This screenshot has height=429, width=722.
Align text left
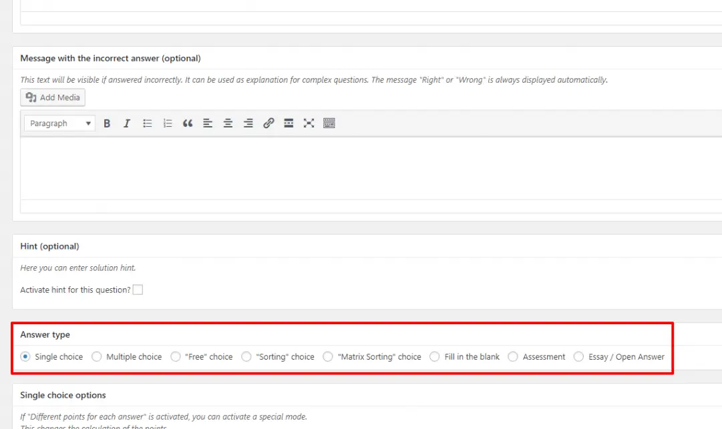pos(208,123)
